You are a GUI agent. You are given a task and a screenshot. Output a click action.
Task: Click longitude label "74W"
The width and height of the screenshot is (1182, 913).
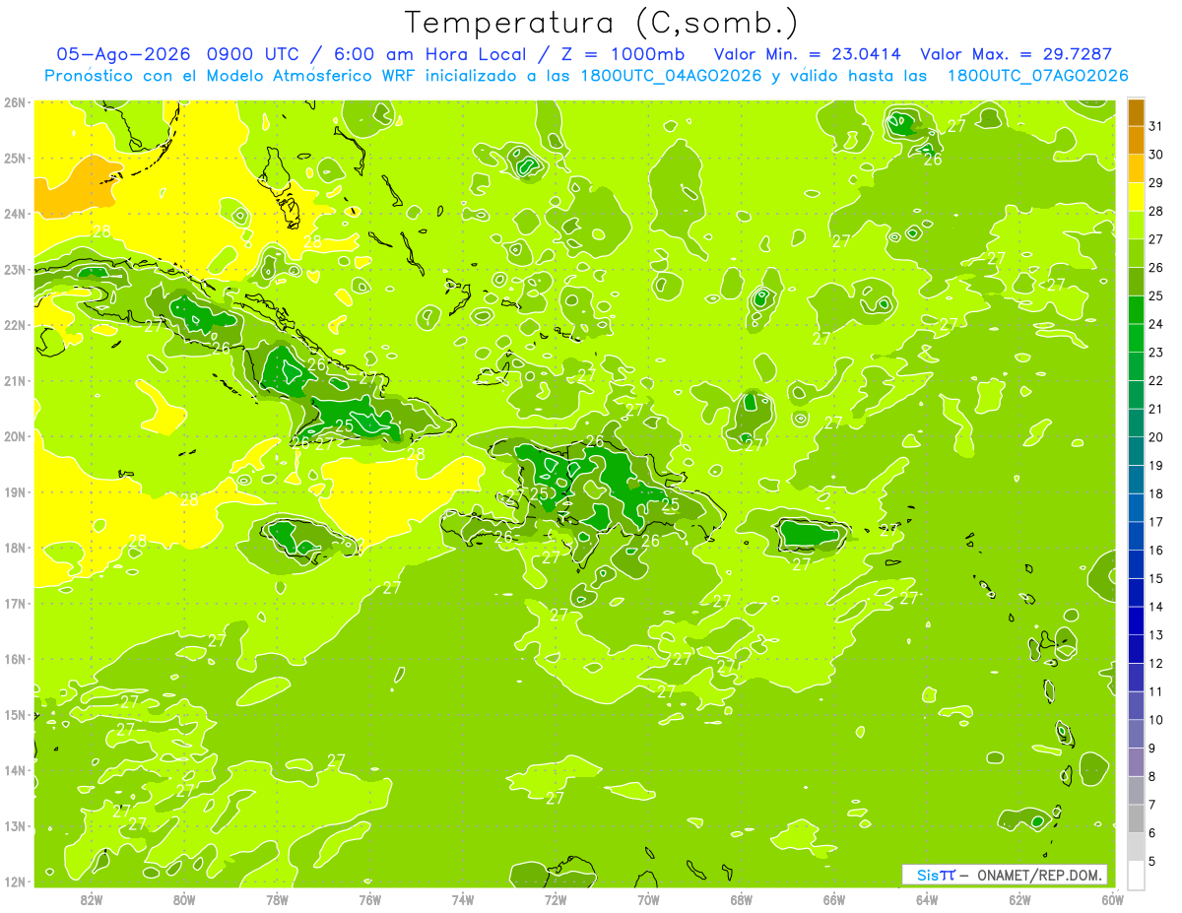(462, 898)
